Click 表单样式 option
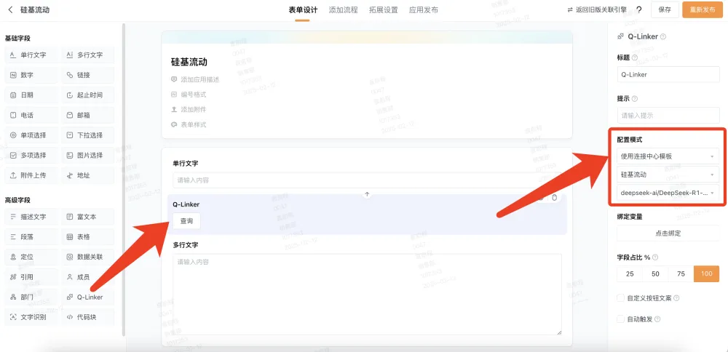This screenshot has width=728, height=352. tap(189, 125)
